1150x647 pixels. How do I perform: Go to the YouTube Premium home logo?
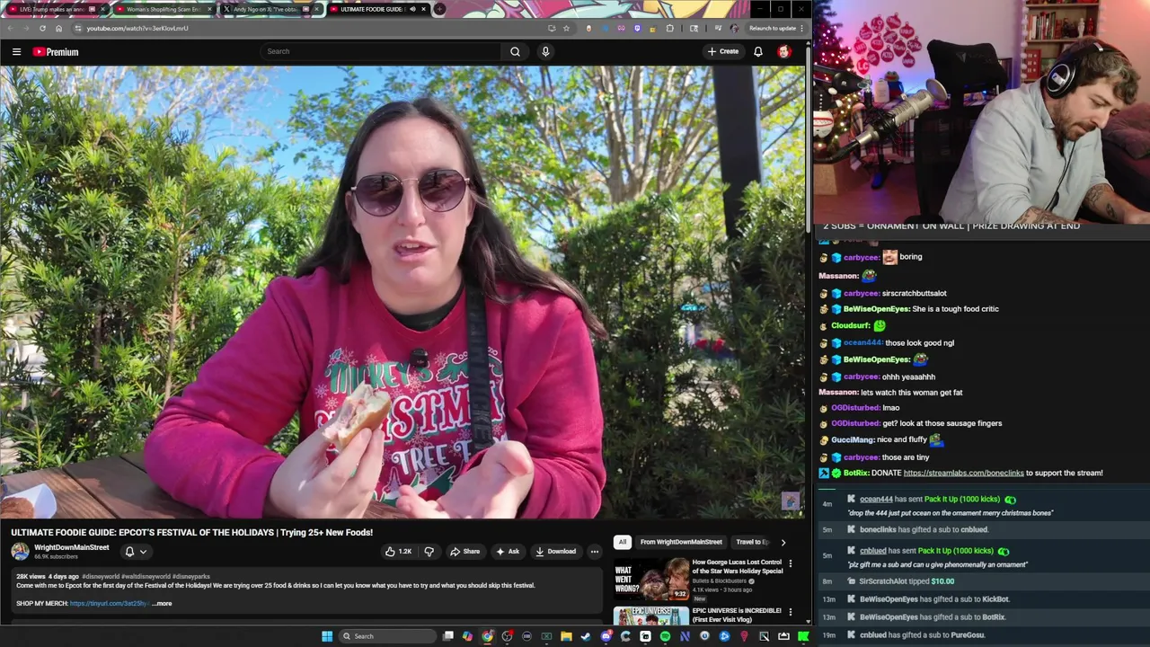[x=56, y=51]
